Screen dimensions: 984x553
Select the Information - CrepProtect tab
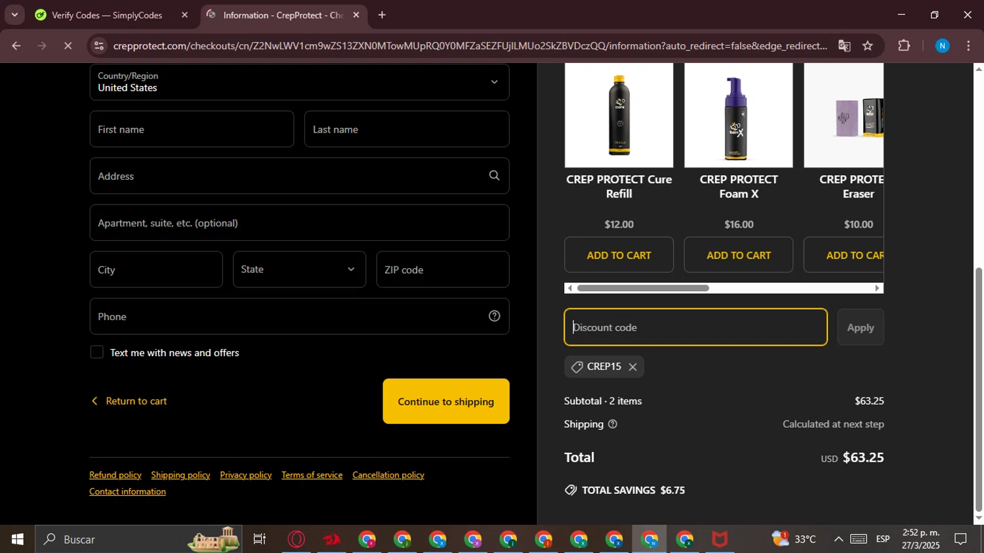coord(283,15)
